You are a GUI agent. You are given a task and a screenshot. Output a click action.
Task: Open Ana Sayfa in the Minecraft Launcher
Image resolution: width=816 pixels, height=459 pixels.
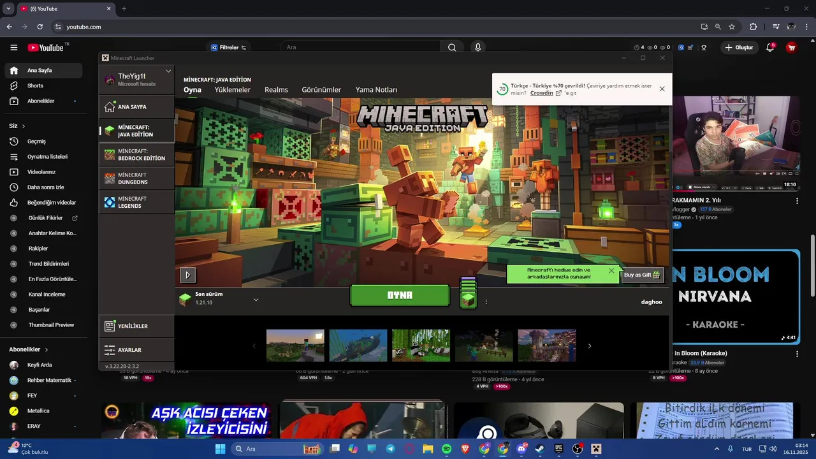point(136,107)
